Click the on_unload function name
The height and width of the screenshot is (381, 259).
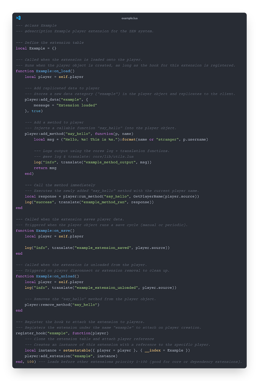pyautogui.click(x=63, y=276)
